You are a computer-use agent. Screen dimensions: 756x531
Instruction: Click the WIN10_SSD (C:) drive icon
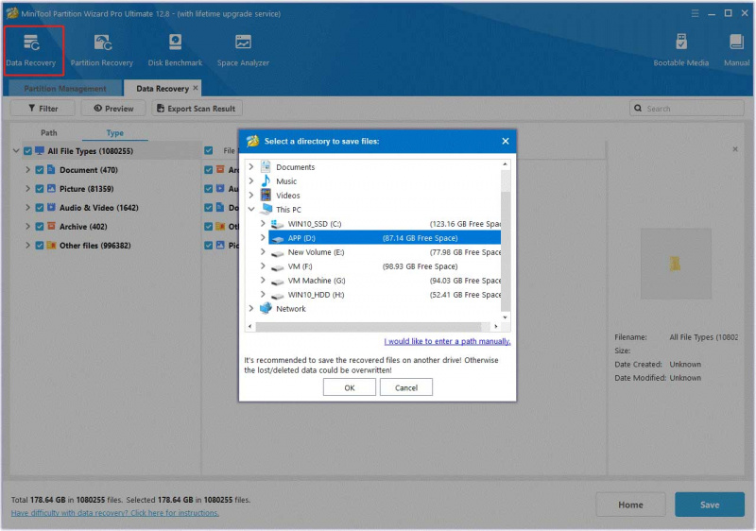coord(277,224)
